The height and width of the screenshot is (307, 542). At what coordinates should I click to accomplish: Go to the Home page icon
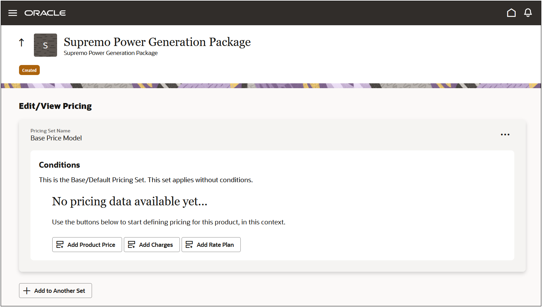click(511, 13)
